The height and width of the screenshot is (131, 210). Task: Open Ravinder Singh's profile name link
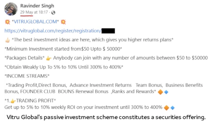point(37,6)
